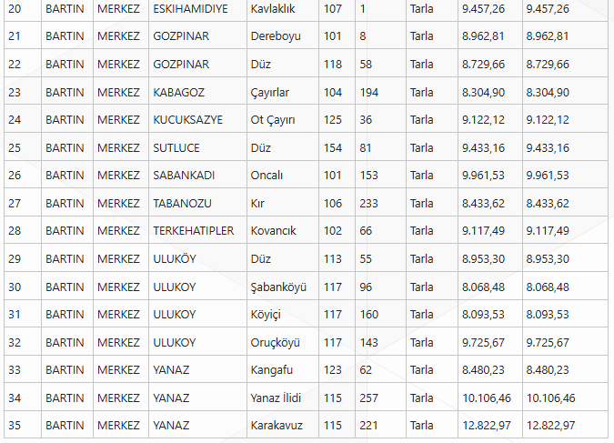Select row number 22 cell
The width and height of the screenshot is (614, 443).
click(23, 65)
